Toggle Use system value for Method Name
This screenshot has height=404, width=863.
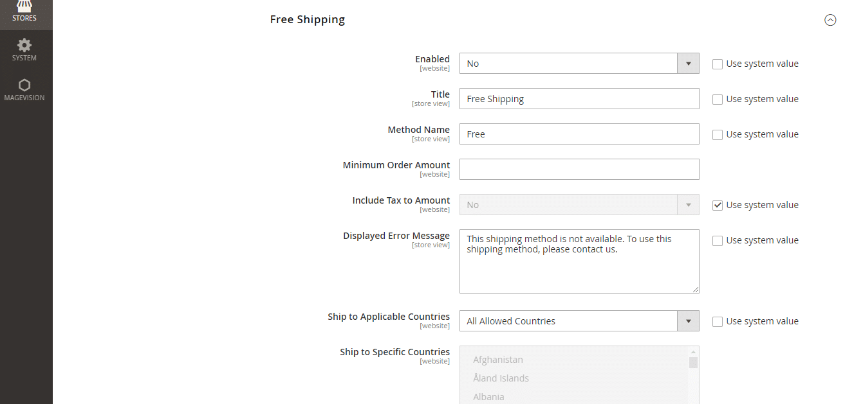[x=718, y=135]
